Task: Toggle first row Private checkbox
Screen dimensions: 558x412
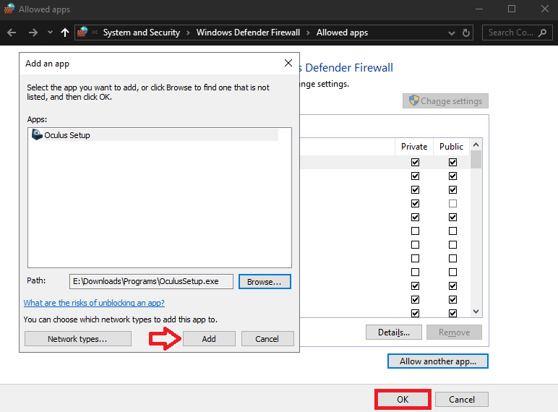Action: (415, 162)
